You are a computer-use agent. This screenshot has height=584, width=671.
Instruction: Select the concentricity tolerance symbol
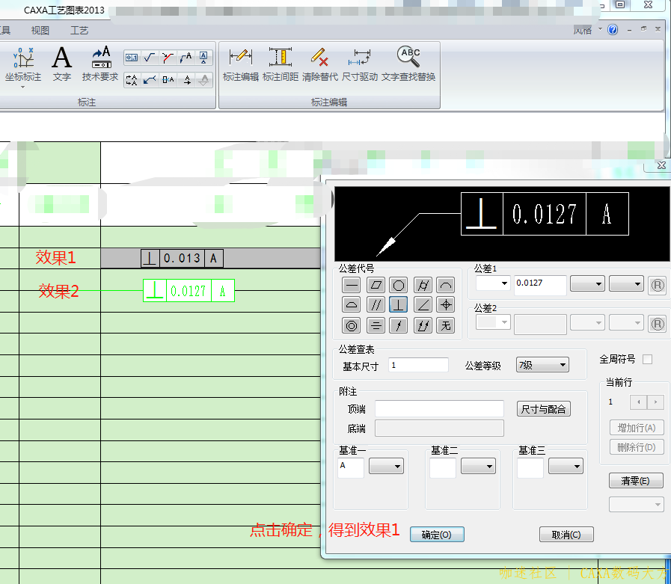point(351,325)
